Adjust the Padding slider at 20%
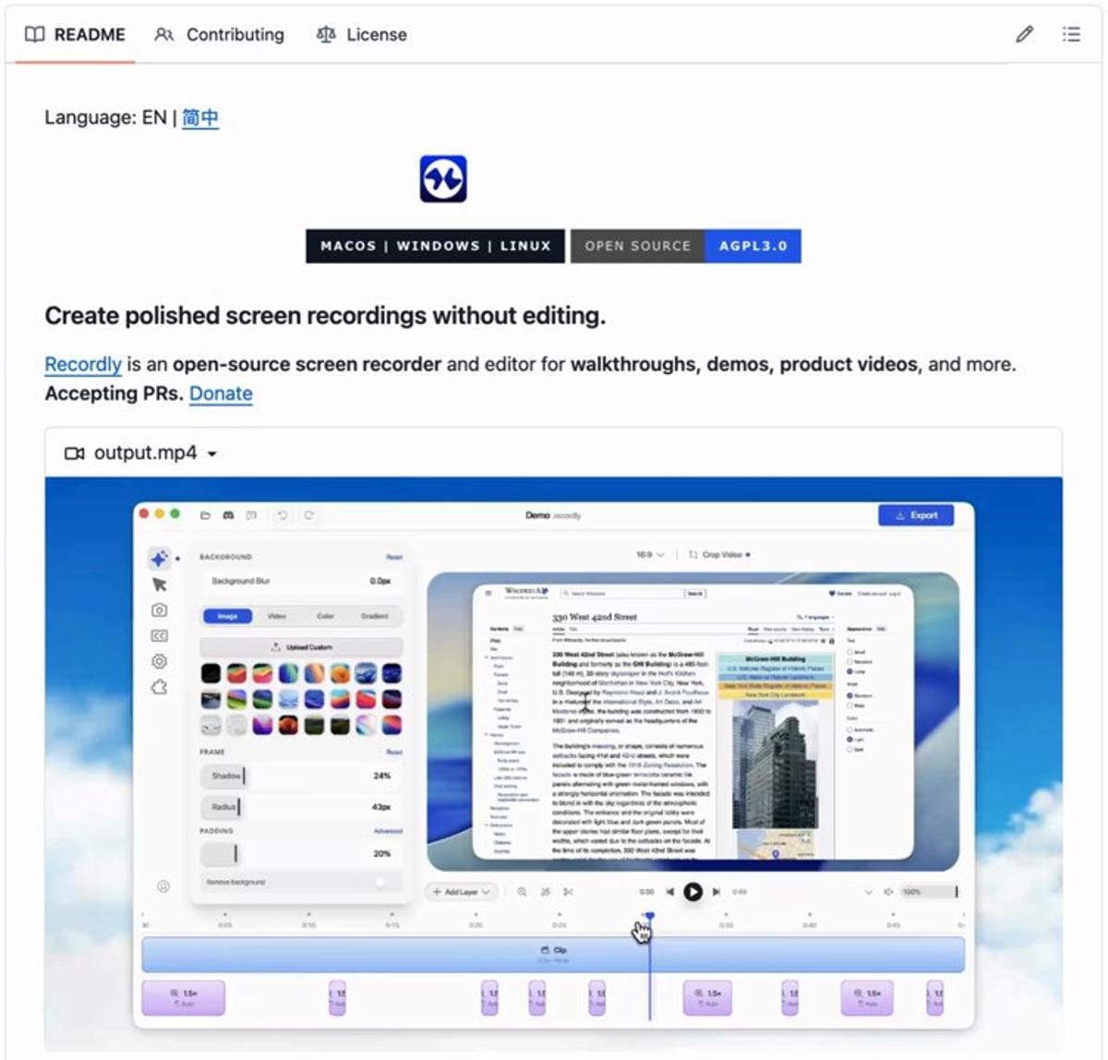 (x=301, y=854)
